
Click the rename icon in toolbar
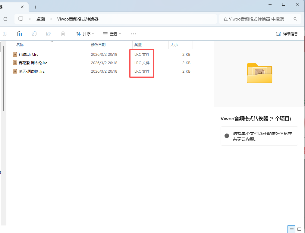coord(34,34)
